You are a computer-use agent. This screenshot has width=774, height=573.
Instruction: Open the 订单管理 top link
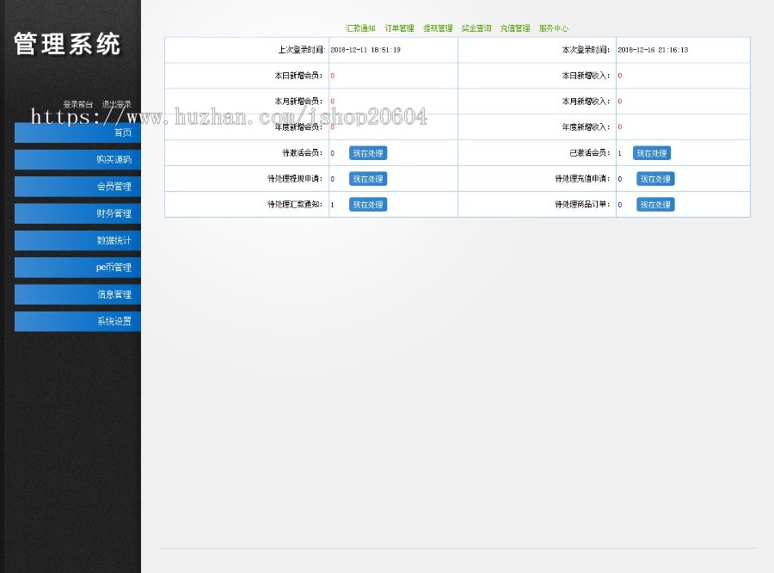click(399, 28)
